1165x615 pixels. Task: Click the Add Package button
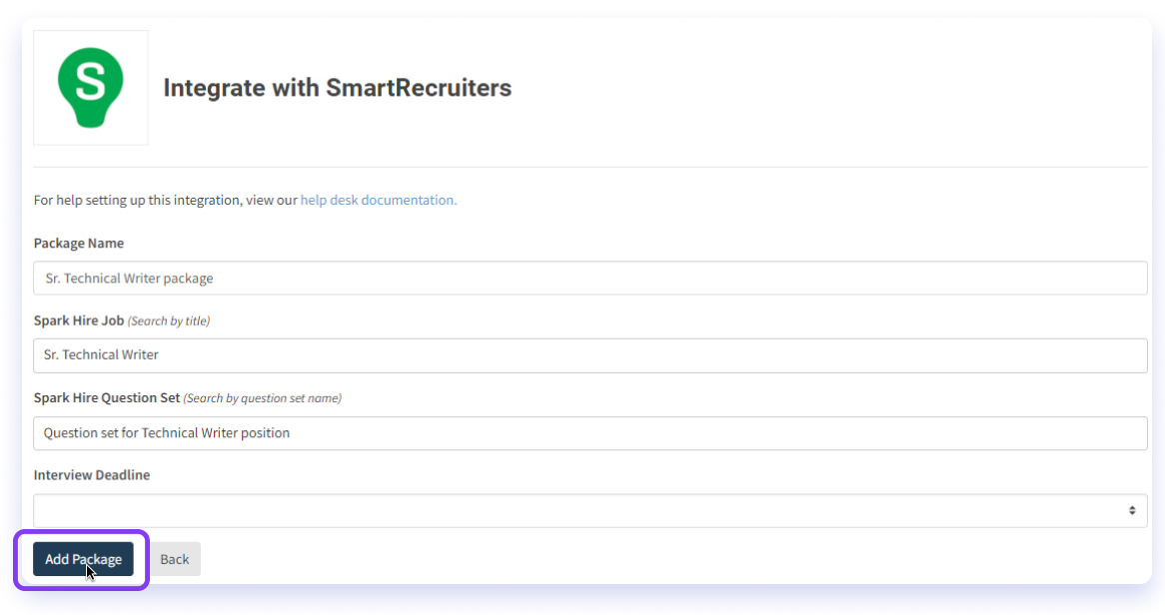tap(83, 559)
